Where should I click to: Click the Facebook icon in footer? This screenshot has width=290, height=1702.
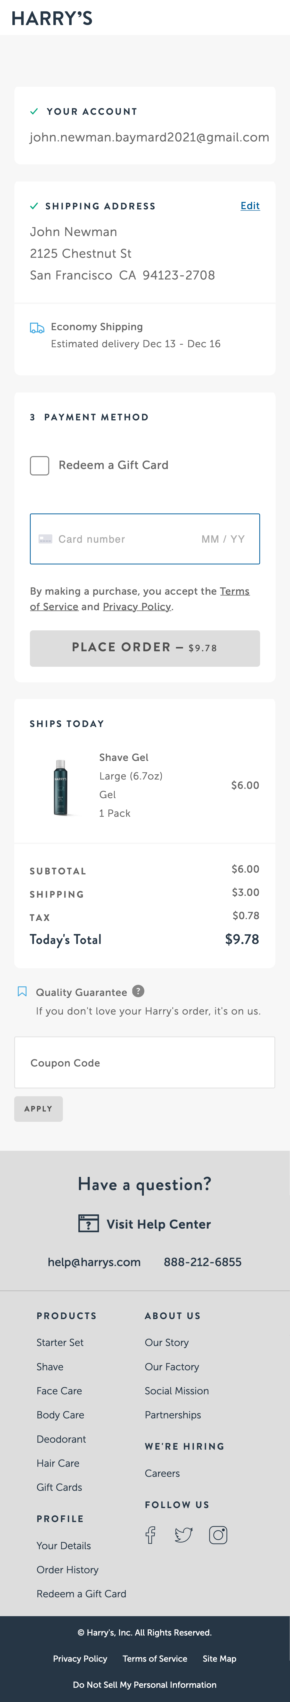[x=150, y=1534]
